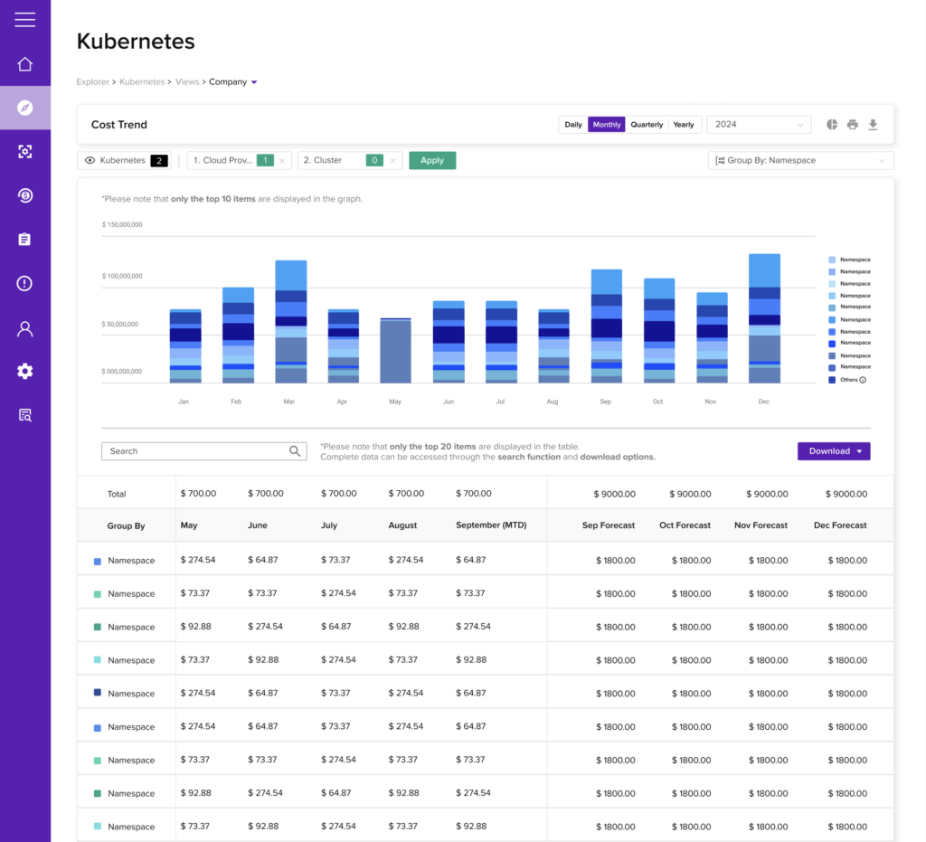The height and width of the screenshot is (842, 926).
Task: Open the user profile icon in sidebar
Action: pos(24,328)
